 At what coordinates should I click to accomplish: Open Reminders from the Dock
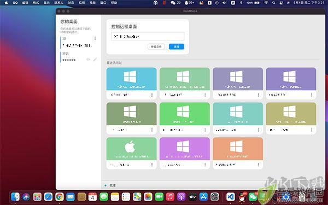pos(126,197)
